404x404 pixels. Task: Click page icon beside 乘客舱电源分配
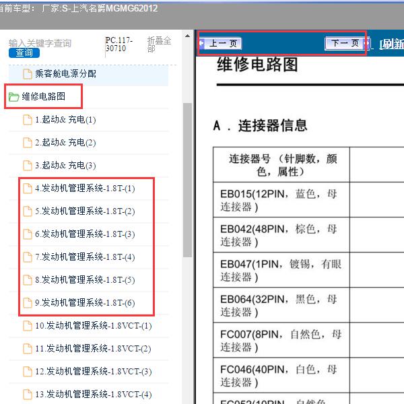click(28, 74)
